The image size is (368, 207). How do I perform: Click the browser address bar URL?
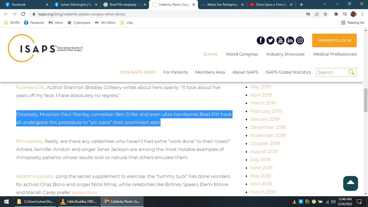(x=82, y=14)
